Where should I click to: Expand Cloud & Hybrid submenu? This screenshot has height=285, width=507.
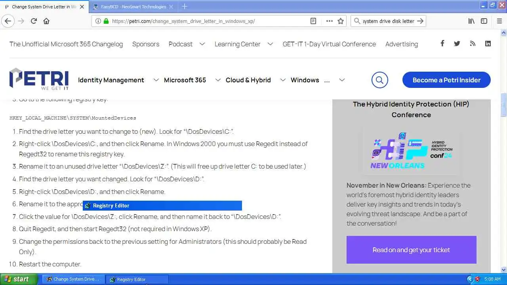283,80
